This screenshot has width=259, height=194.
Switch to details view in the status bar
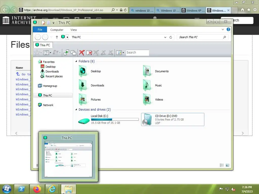coord(222,165)
